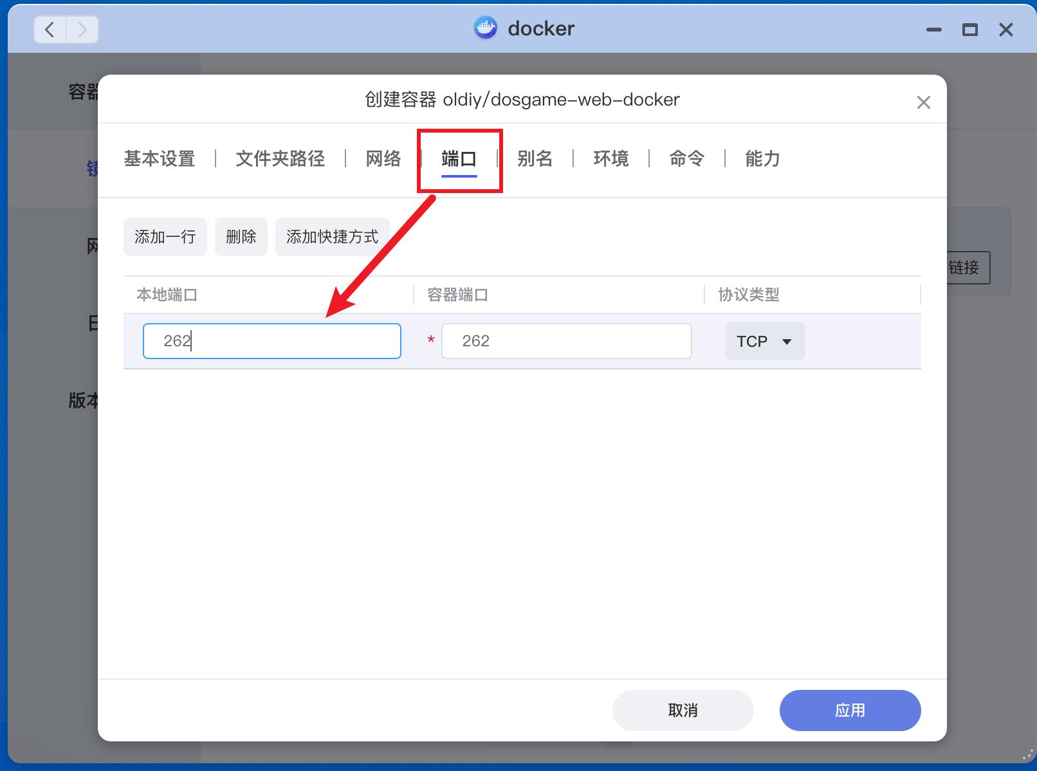Click the 文件夹路径 tab to switch panels
This screenshot has height=771, width=1037.
(280, 159)
